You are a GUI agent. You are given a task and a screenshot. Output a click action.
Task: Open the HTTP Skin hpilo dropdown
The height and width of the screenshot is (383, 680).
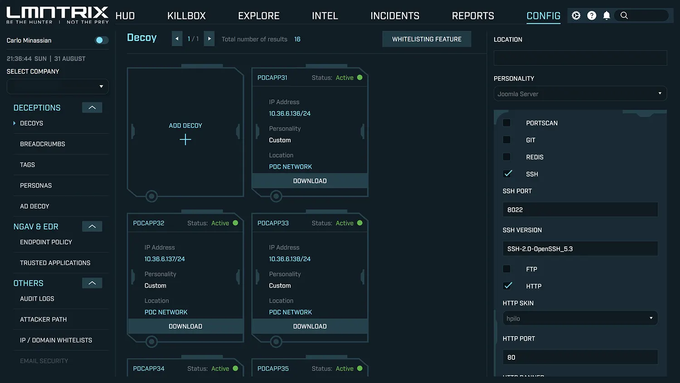[580, 318]
